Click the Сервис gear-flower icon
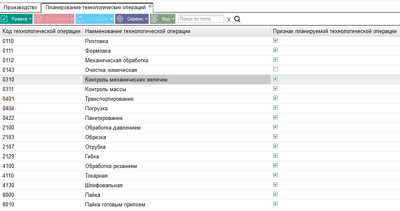Image resolution: width=400 pixels, height=211 pixels. pyautogui.click(x=120, y=19)
